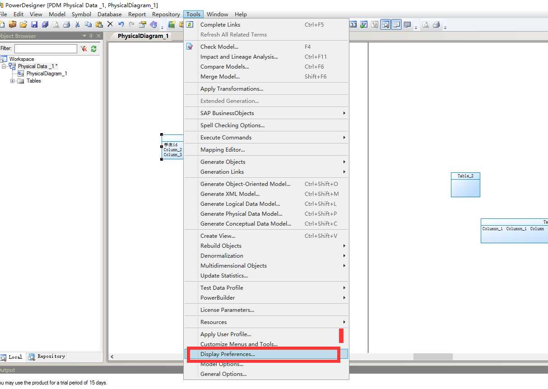
Task: Click the Copy toolbar icon
Action: [x=88, y=24]
